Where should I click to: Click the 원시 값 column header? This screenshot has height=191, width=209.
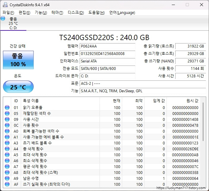183,101
